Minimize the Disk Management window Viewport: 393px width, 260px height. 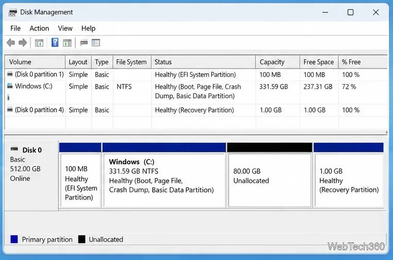point(325,12)
